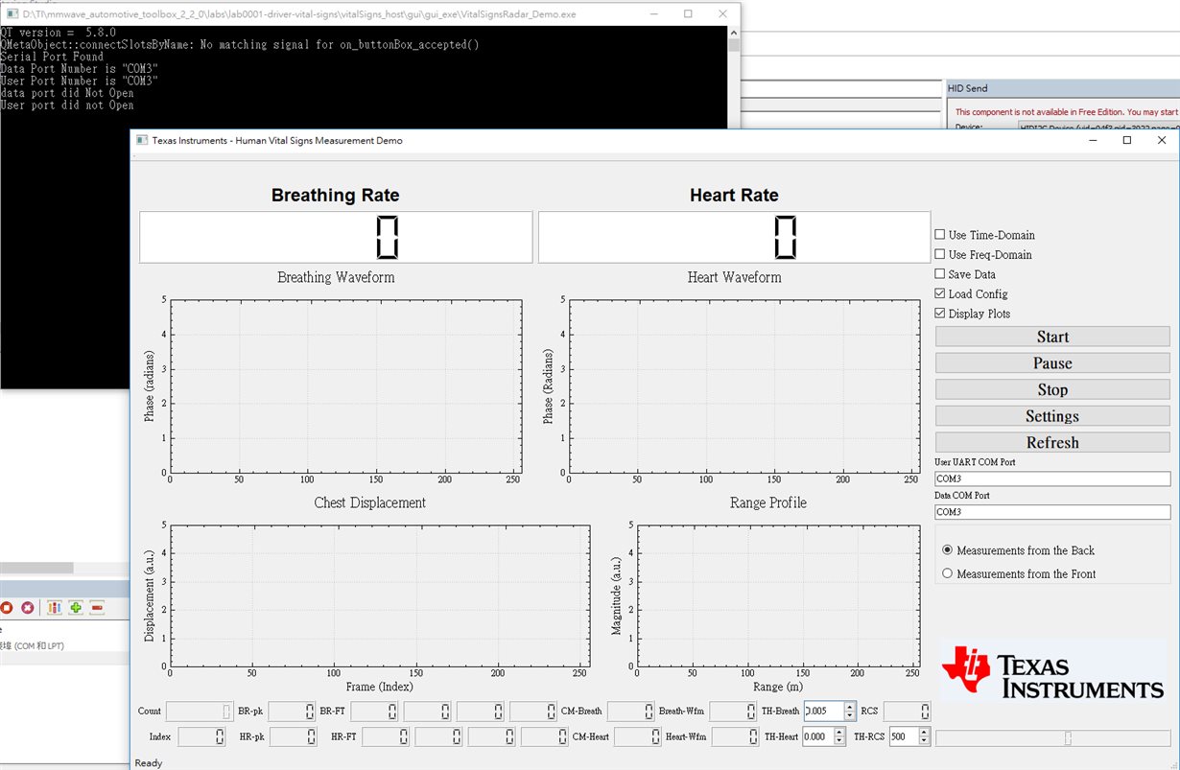Click the red X cancel icon in background toolbar
The width and height of the screenshot is (1180, 770).
point(28,608)
